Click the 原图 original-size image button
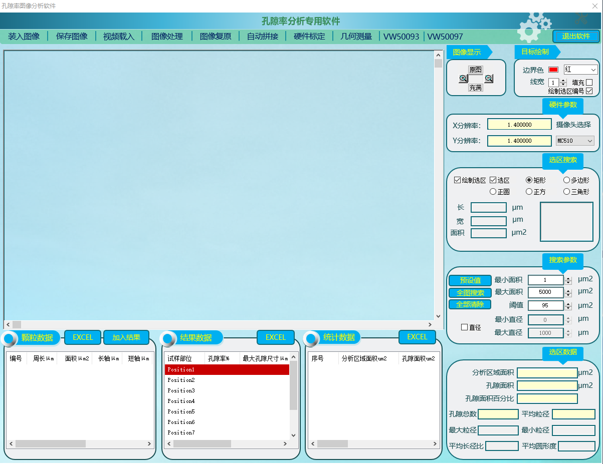603x464 pixels. [475, 70]
